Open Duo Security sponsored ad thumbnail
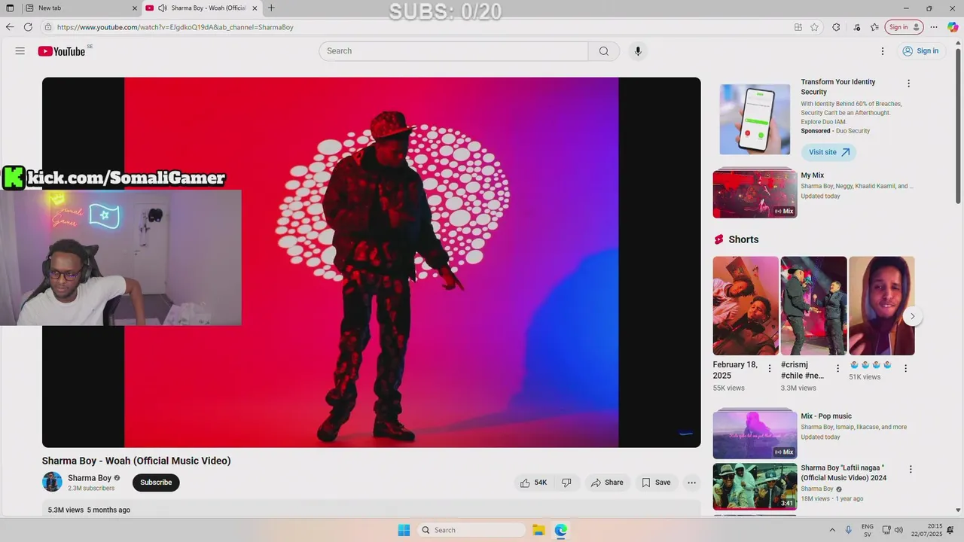This screenshot has width=964, height=542. (x=755, y=119)
